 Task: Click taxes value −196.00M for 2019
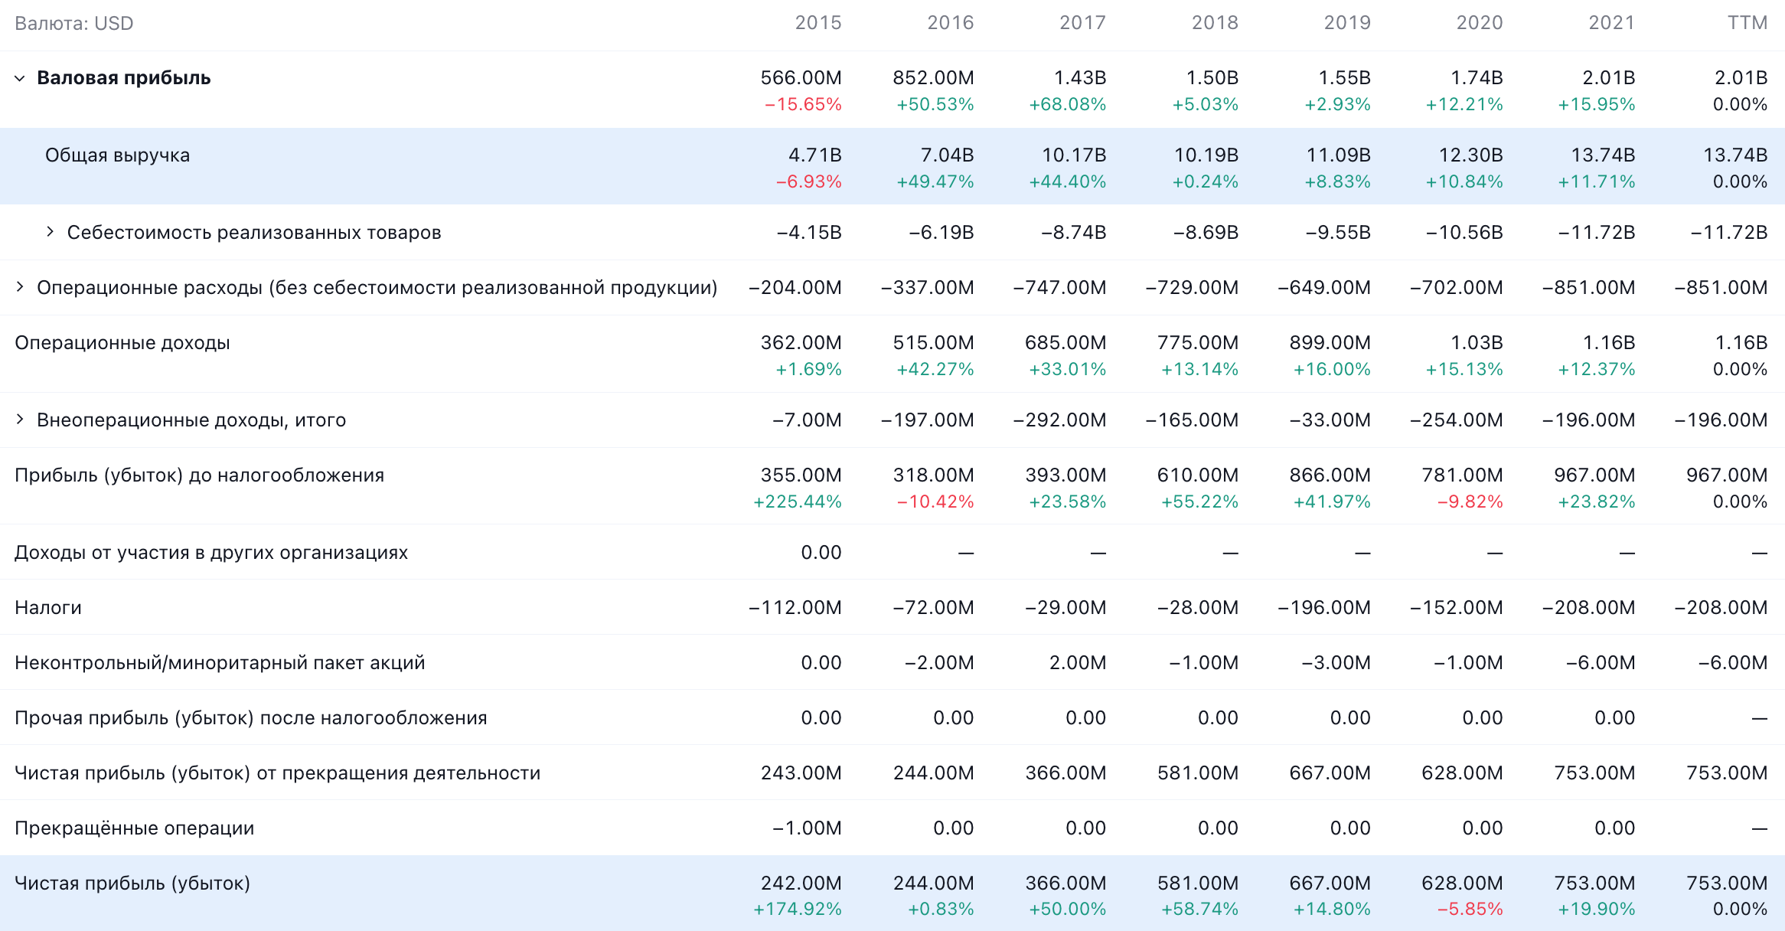[1325, 608]
